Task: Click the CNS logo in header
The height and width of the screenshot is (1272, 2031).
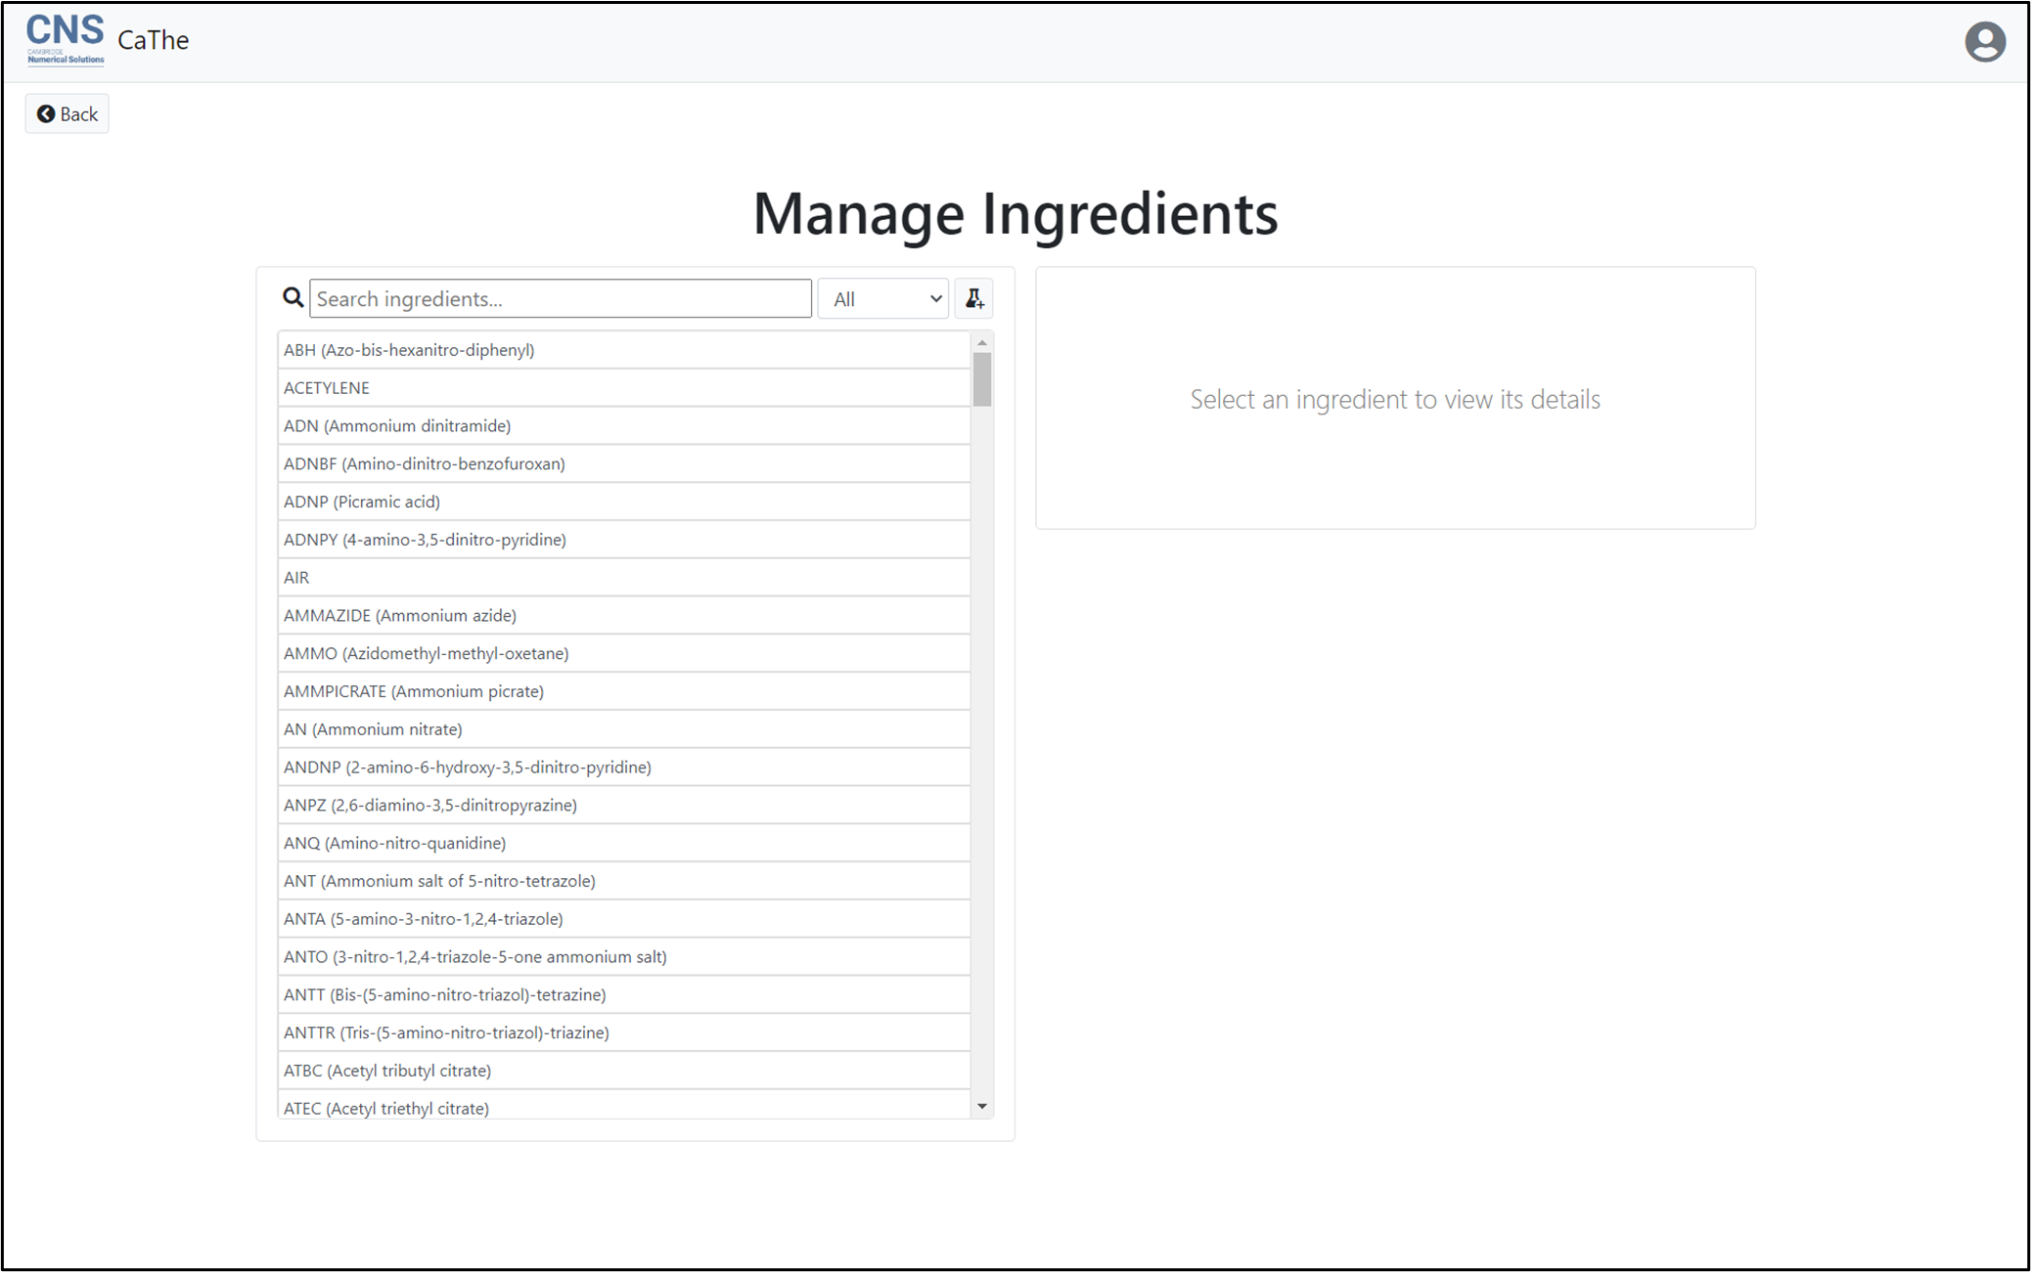Action: point(66,40)
